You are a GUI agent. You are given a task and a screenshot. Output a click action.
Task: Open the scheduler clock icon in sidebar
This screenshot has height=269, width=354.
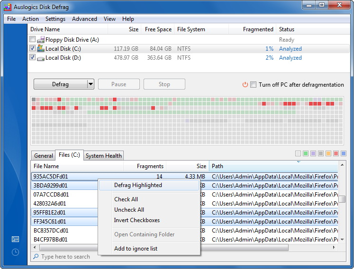pos(15,252)
